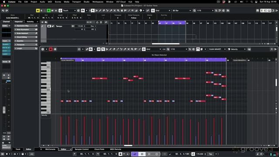Click the red Record in Editor button
This screenshot has width=279, height=157.
click(51, 49)
